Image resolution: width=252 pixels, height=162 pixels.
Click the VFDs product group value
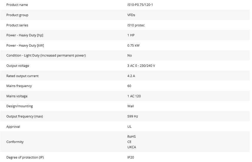[131, 15]
